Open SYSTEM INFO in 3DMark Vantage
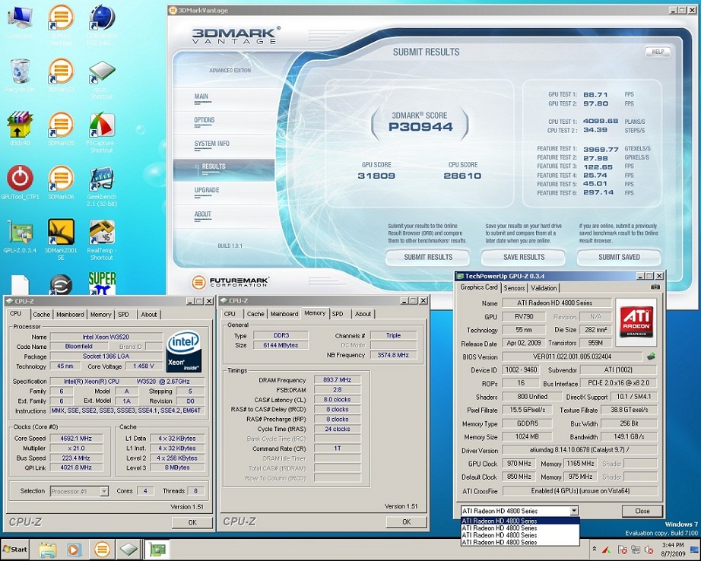 [x=211, y=144]
